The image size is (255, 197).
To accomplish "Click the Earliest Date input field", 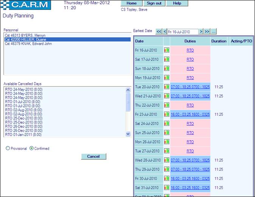I will pyautogui.click(x=183, y=32).
